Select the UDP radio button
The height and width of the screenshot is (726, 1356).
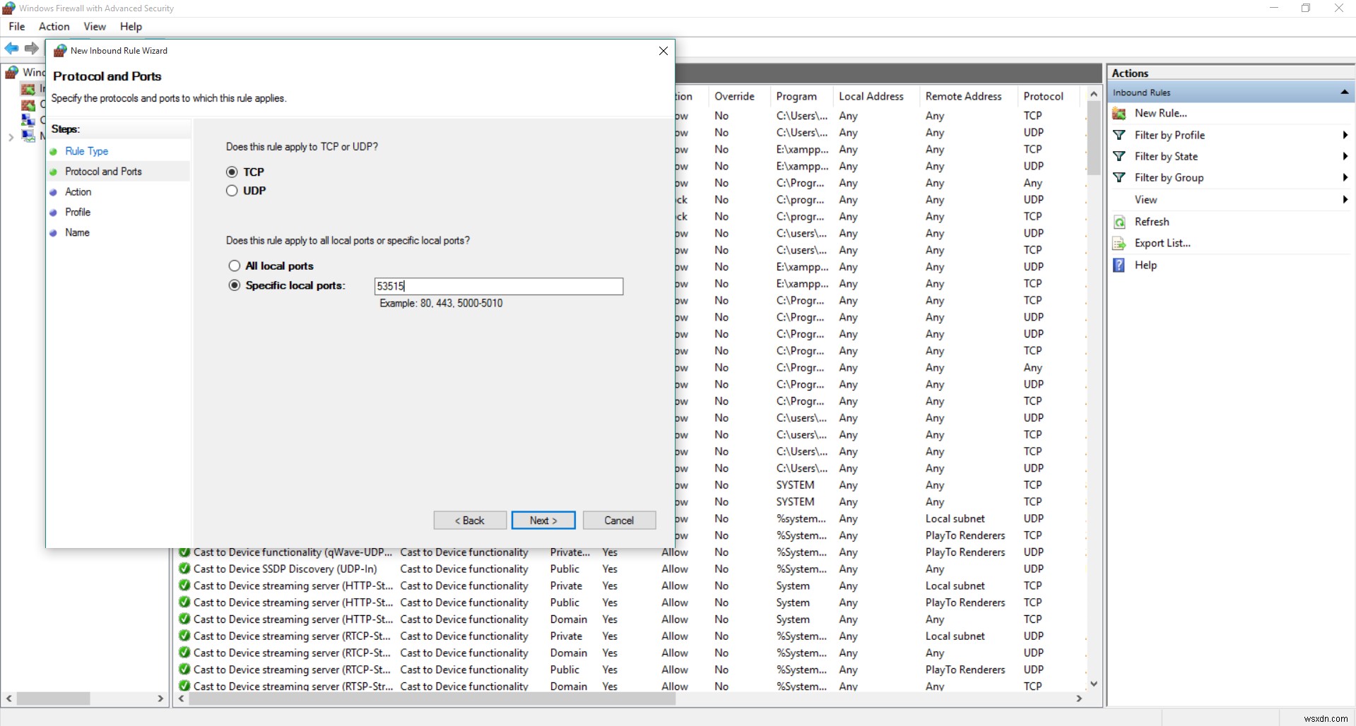click(232, 191)
